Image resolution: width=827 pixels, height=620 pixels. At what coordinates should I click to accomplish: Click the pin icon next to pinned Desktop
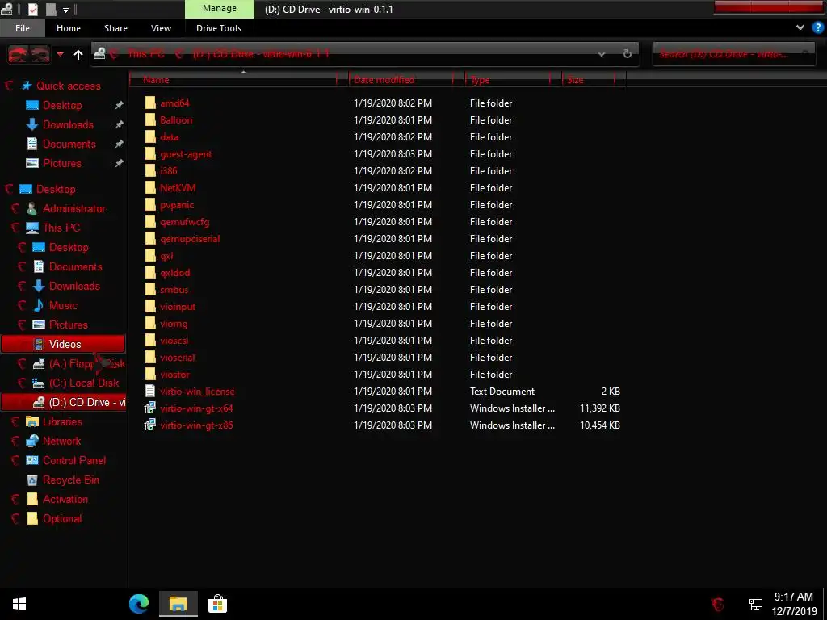coord(120,105)
